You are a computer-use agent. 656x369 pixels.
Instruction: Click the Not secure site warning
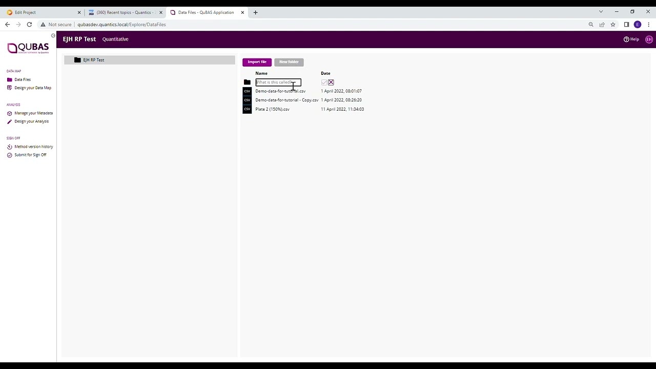[x=56, y=25]
